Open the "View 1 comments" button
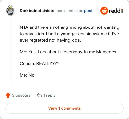129x119 pixels. click(x=64, y=108)
